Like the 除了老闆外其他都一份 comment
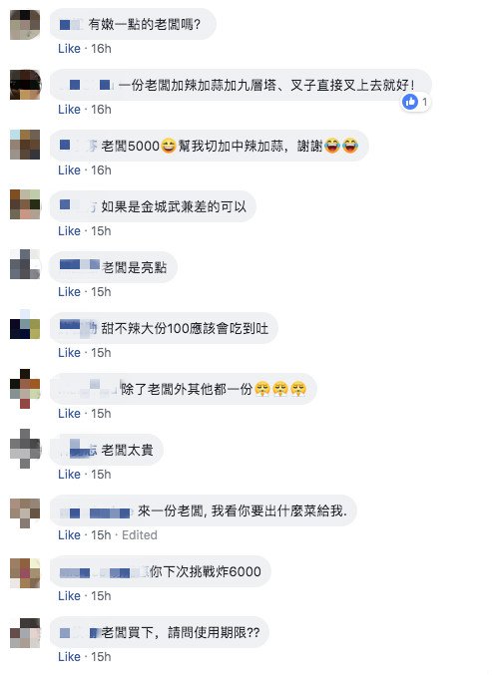Viewport: 492px width, 675px height. click(x=70, y=413)
